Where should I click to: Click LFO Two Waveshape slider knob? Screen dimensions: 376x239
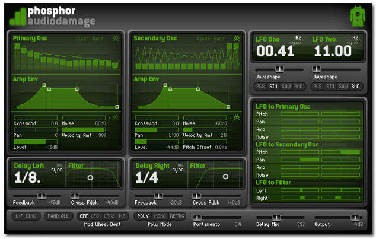tap(316, 69)
